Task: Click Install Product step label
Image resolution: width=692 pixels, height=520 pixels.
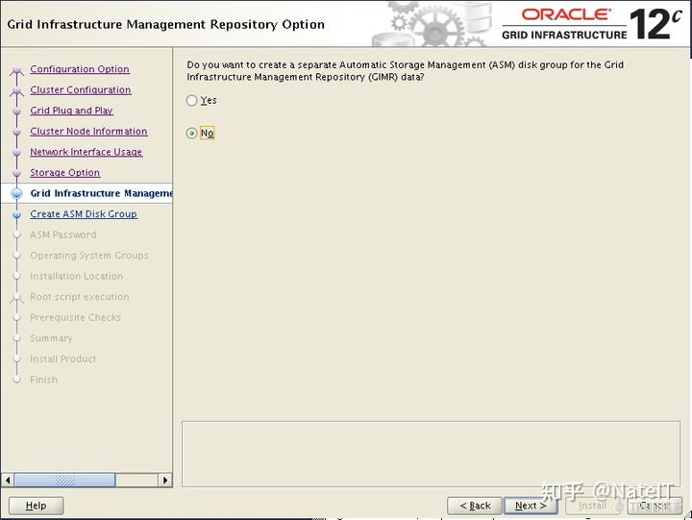Action: [x=63, y=359]
